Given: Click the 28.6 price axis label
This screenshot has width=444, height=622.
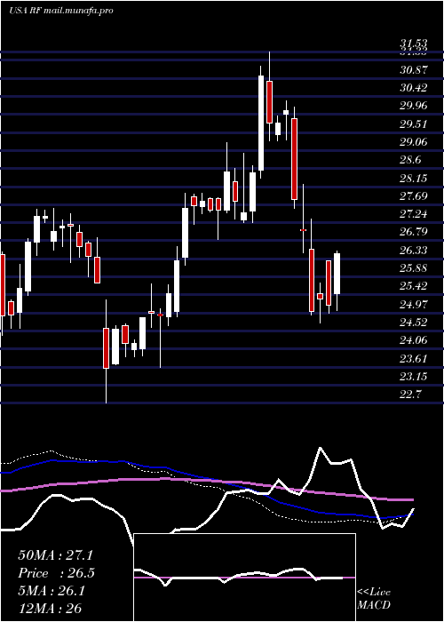Looking at the screenshot, I should click(x=410, y=160).
